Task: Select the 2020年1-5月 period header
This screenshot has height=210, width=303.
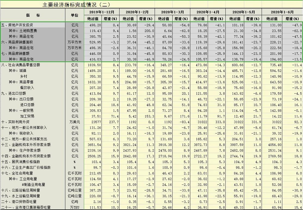Action: (x=243, y=12)
